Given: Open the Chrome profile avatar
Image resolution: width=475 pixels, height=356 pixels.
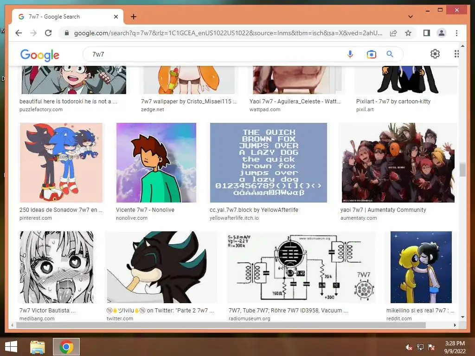Looking at the screenshot, I should 442,33.
